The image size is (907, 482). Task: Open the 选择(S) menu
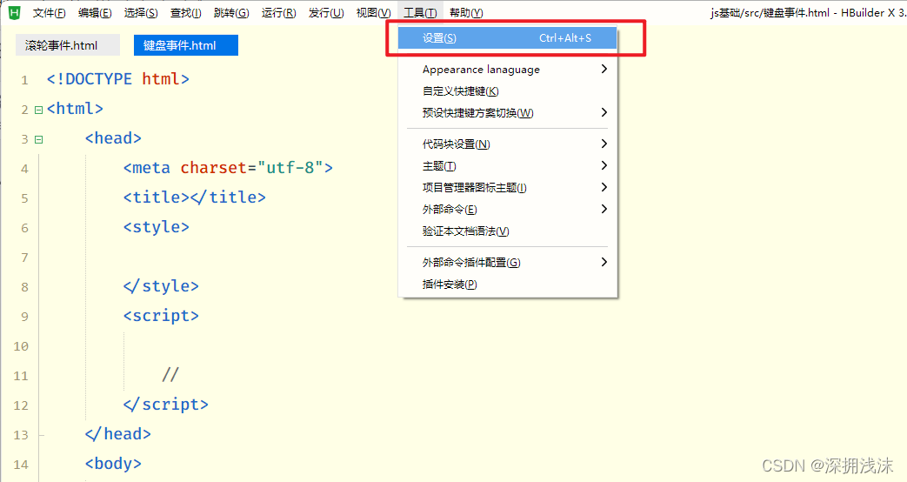tap(141, 13)
